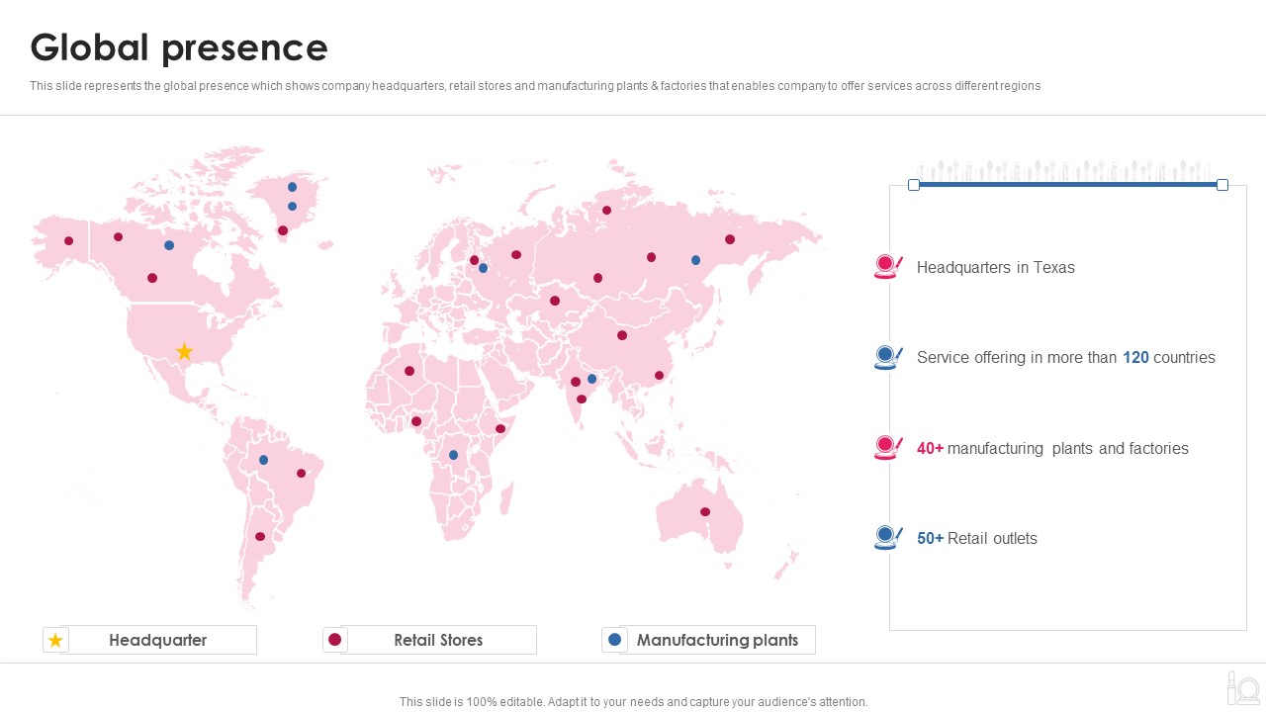Click the lipstick and mirror icon bottom right

(1242, 687)
